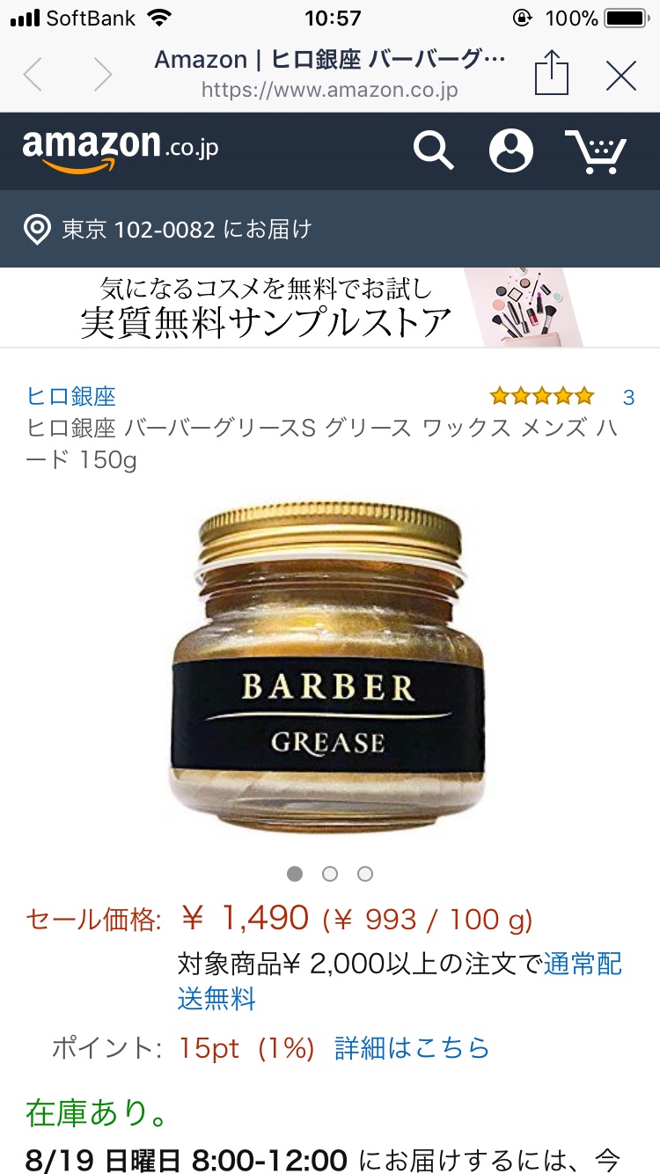Close the in-app browser with X
The width and height of the screenshot is (660, 1174).
click(621, 76)
